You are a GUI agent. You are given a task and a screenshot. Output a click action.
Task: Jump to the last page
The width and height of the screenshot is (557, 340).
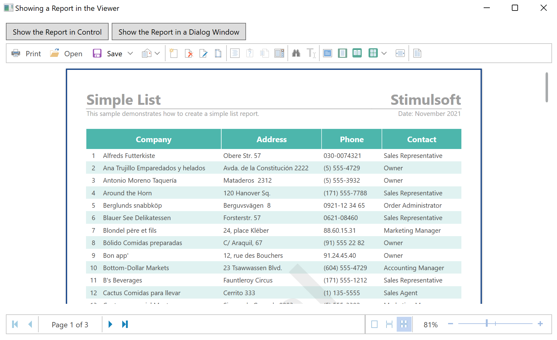coord(125,324)
